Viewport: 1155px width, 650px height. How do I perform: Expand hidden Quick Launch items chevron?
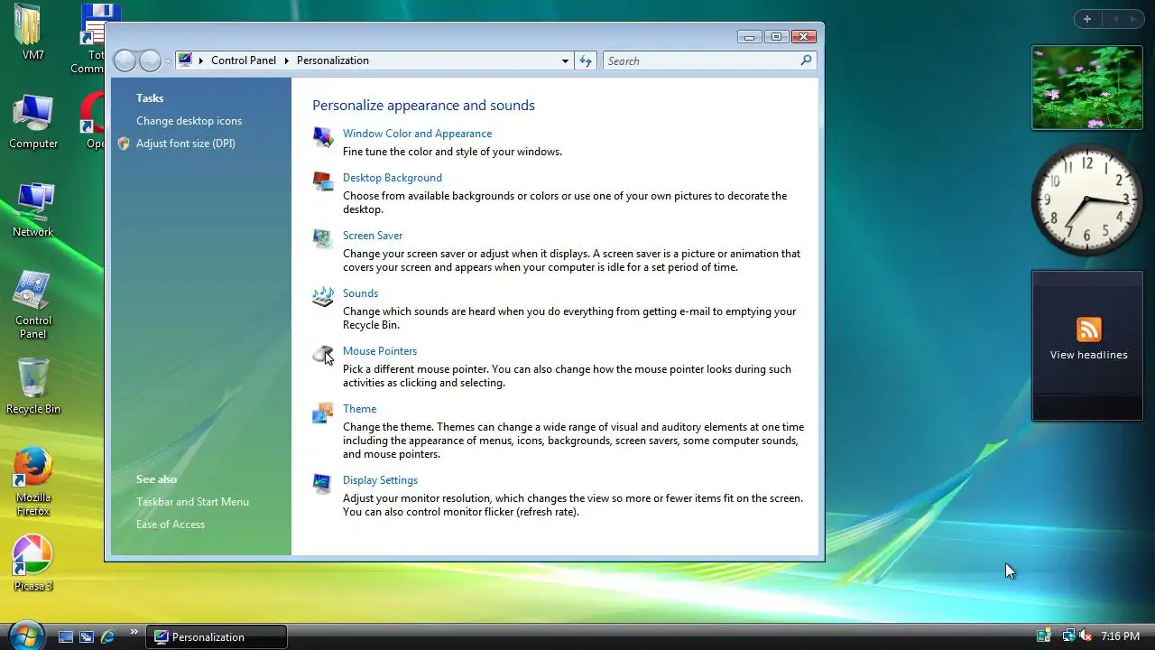[x=134, y=632]
